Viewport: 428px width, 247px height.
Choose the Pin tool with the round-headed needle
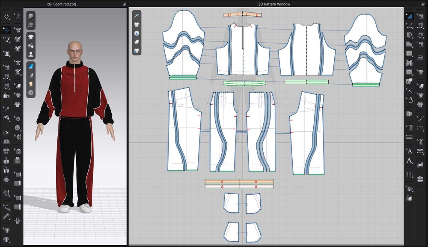(6, 109)
